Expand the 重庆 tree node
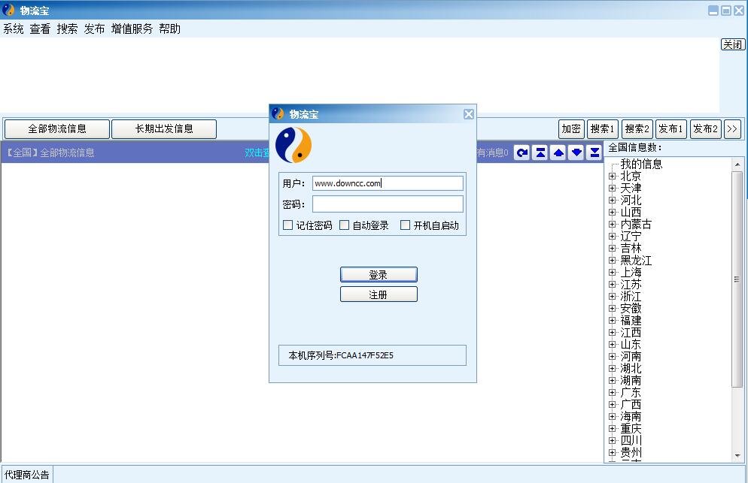This screenshot has width=748, height=483. click(613, 429)
